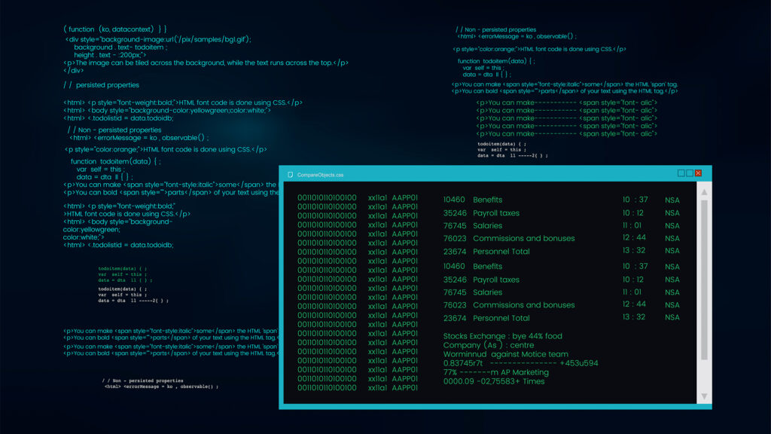
Task: Click the Worminnud against Motice team line
Action: click(505, 354)
